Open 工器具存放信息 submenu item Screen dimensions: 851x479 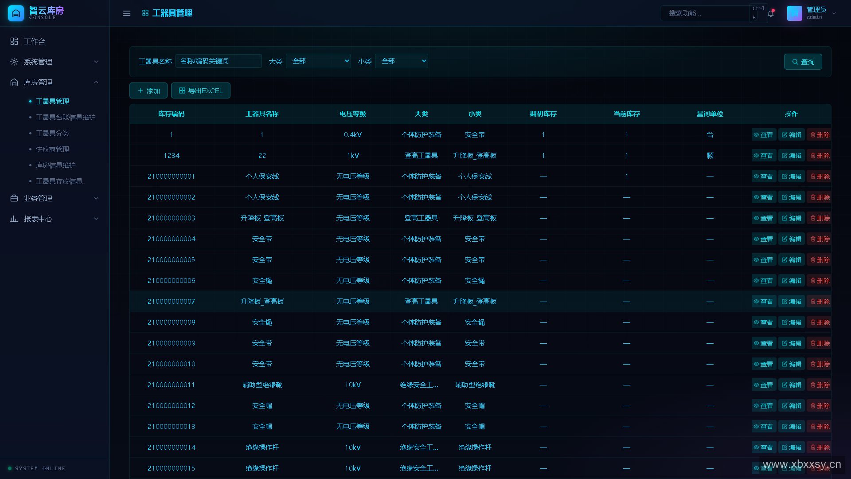pos(59,181)
